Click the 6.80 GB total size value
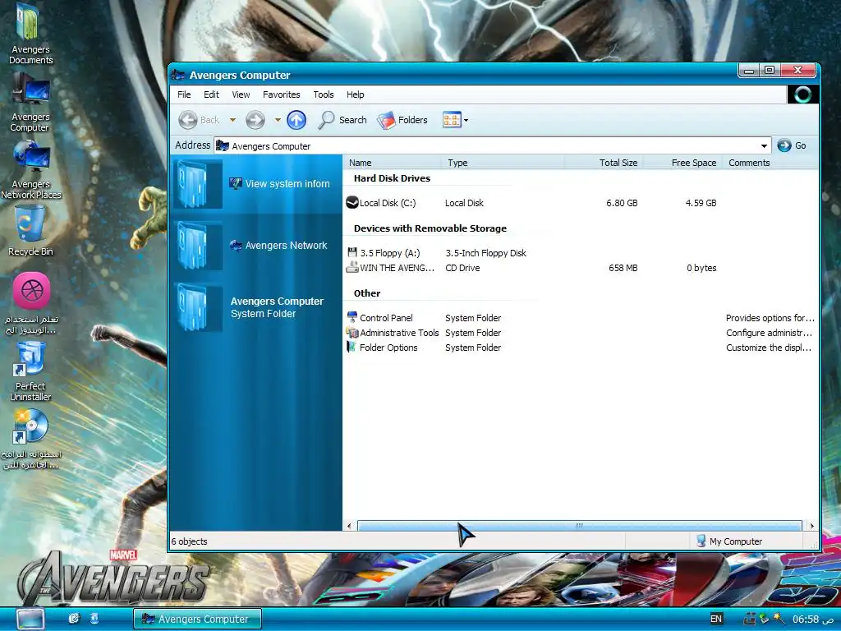The height and width of the screenshot is (631, 841). click(x=622, y=203)
